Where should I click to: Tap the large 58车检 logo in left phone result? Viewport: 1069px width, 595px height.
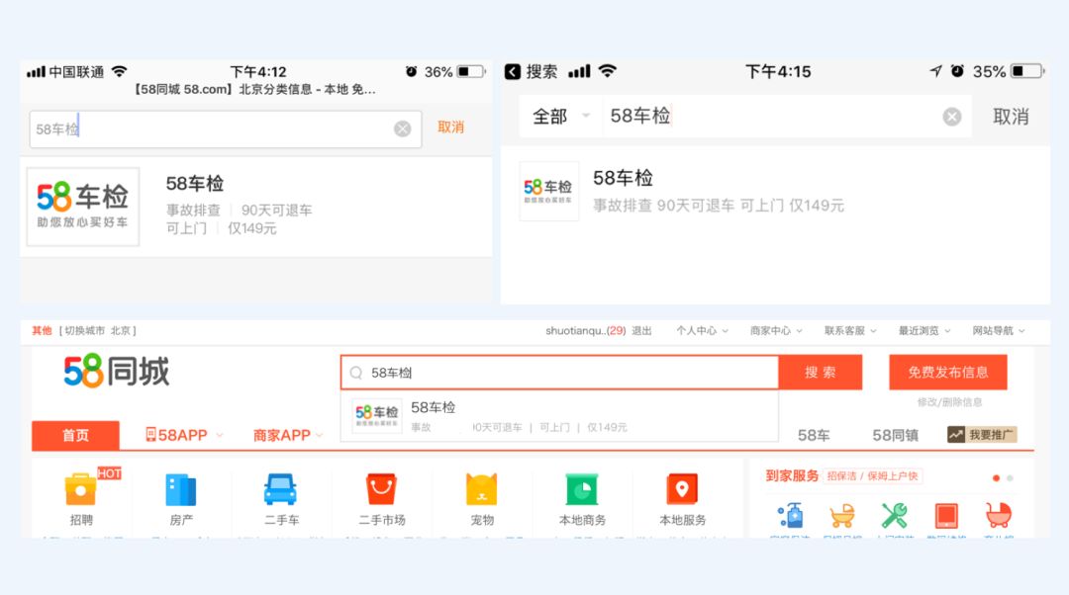[x=82, y=207]
